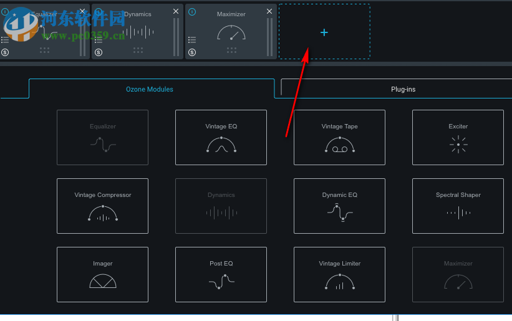Toggle the Equalizer module power button
512x321 pixels.
(x=5, y=12)
